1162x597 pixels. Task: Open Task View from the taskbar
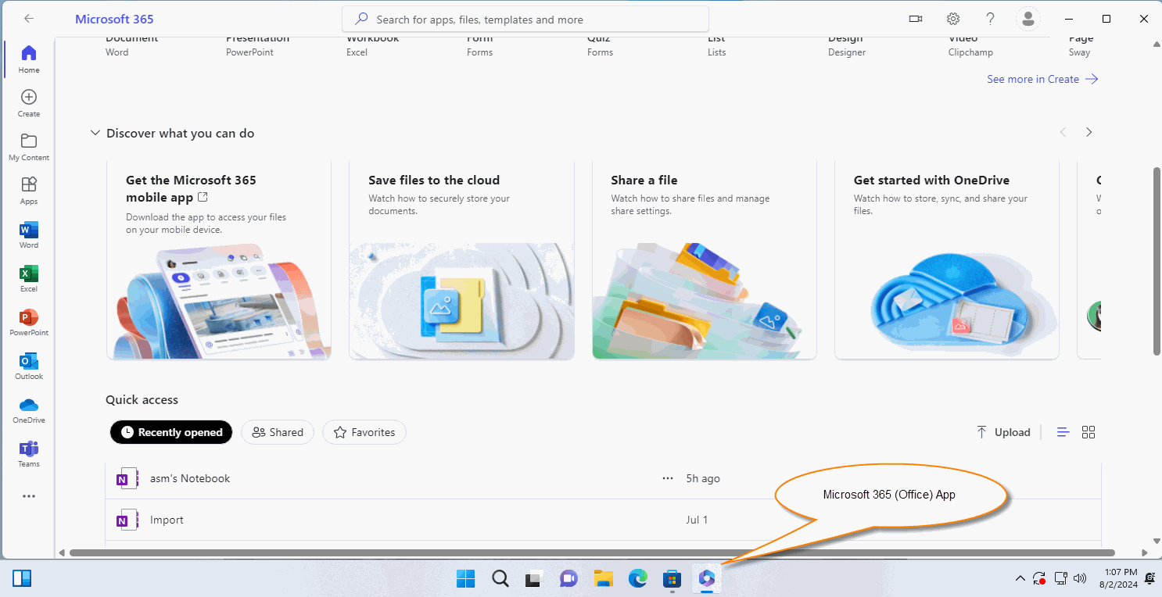(x=534, y=578)
